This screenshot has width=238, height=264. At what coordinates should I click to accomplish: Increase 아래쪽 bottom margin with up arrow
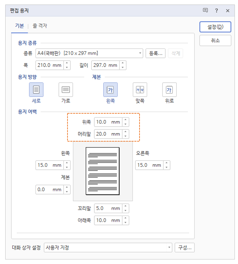(x=126, y=218)
